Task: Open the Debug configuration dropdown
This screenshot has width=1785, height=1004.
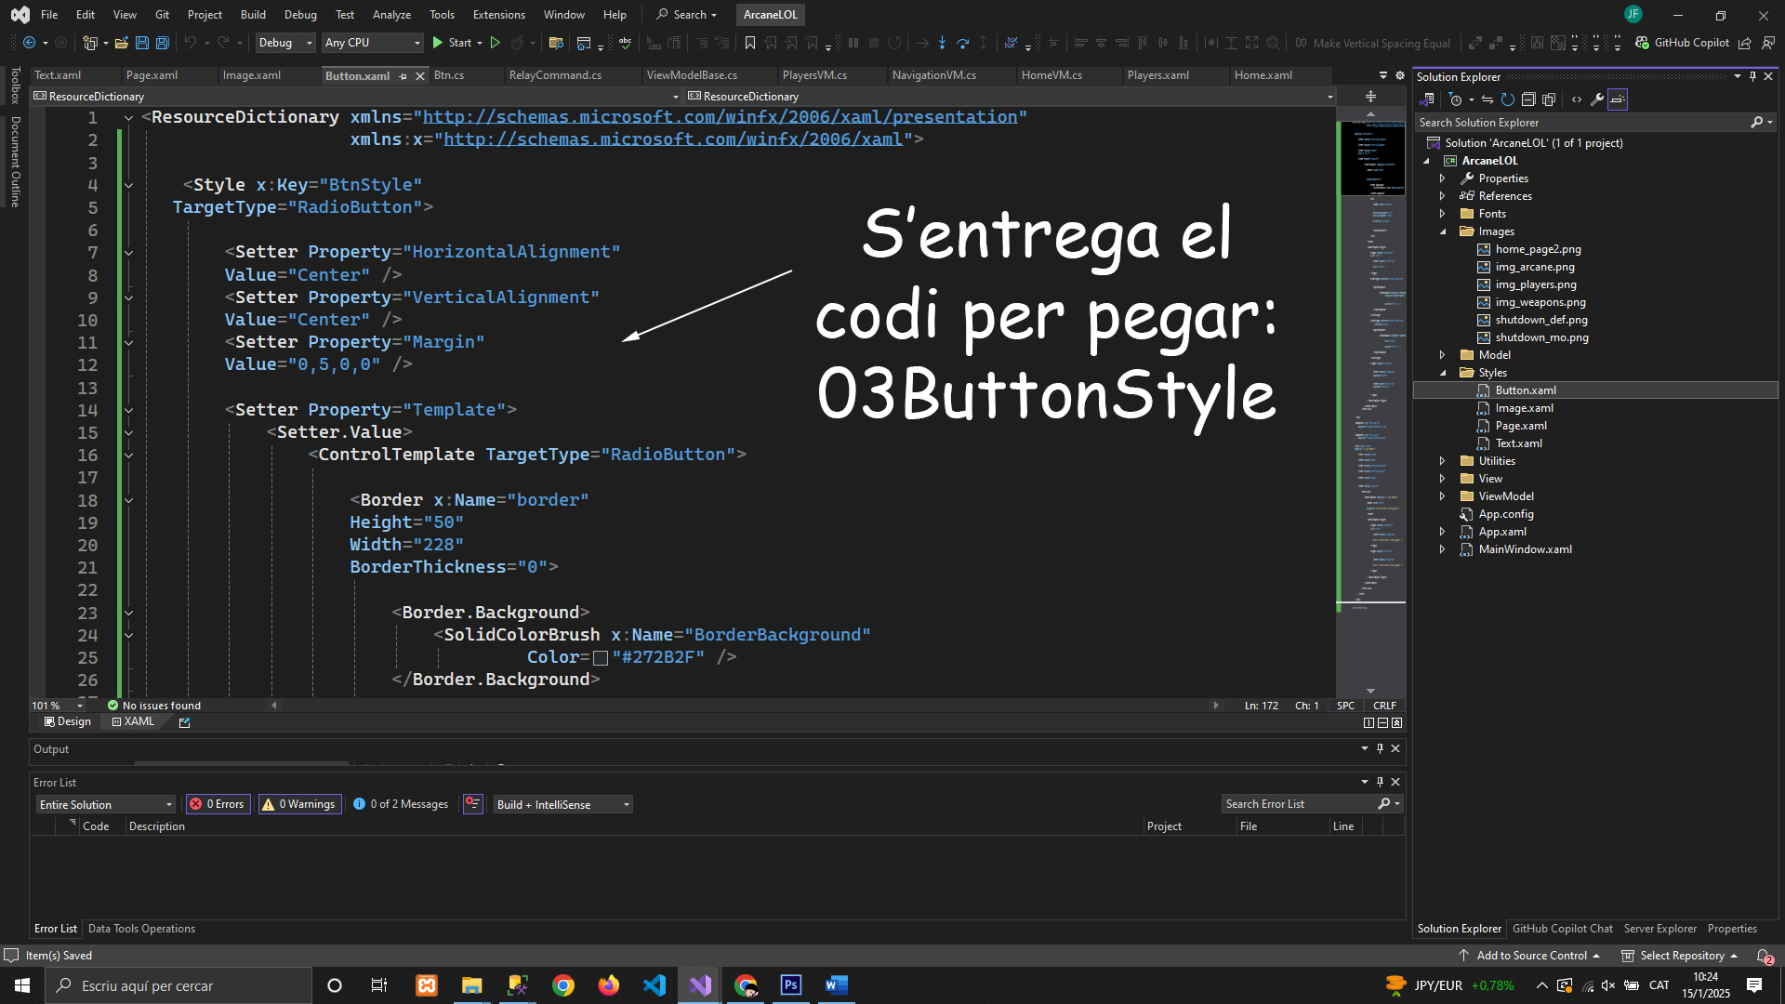Action: click(x=284, y=43)
